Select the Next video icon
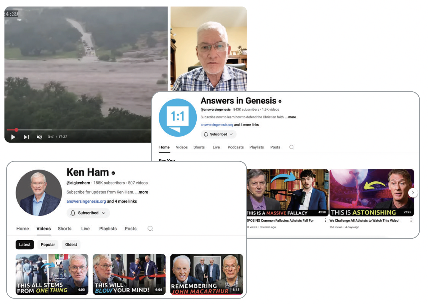Image resolution: width=428 pixels, height=304 pixels. pyautogui.click(x=26, y=137)
